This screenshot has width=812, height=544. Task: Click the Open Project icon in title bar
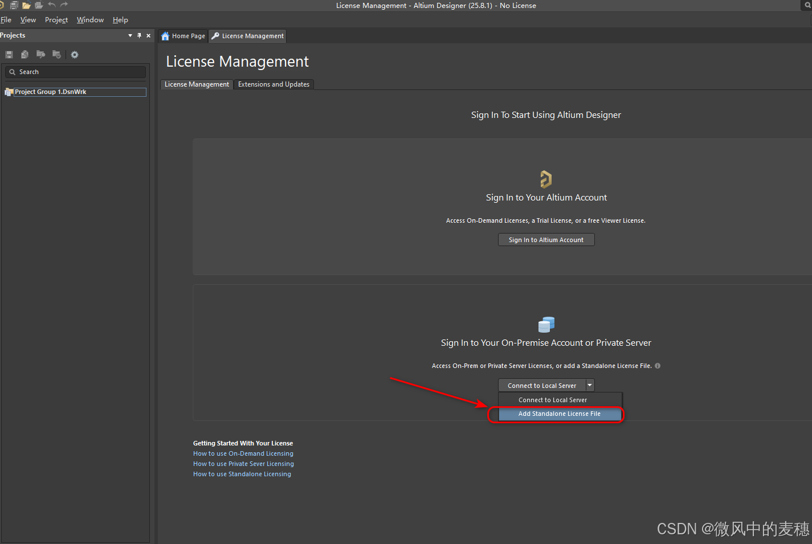click(39, 5)
